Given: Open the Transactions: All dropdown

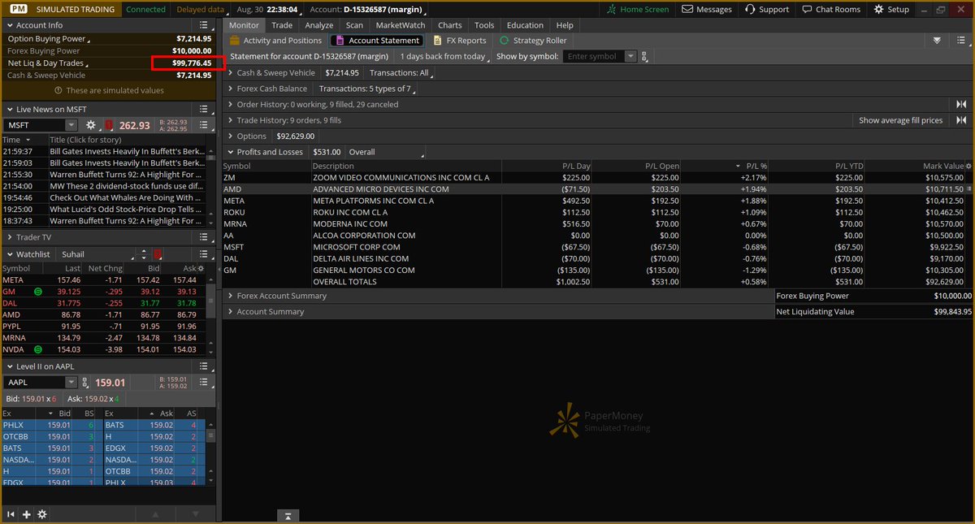Looking at the screenshot, I should coord(401,73).
